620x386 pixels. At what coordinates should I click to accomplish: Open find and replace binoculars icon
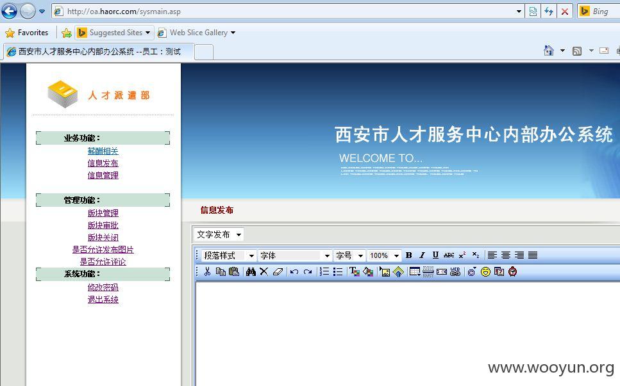coord(251,271)
